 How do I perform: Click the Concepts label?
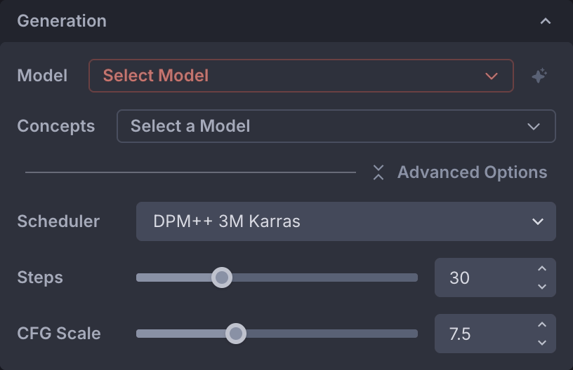55,126
